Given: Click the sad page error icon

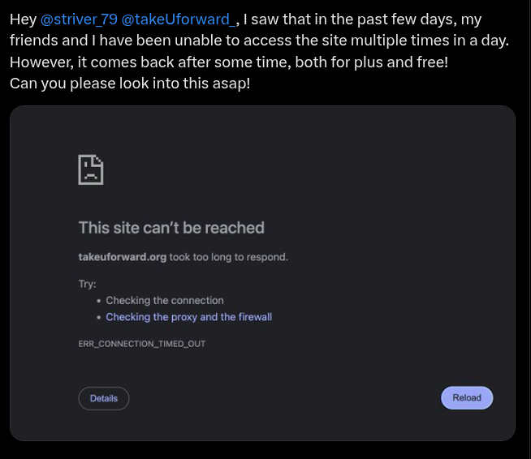Looking at the screenshot, I should tap(91, 169).
